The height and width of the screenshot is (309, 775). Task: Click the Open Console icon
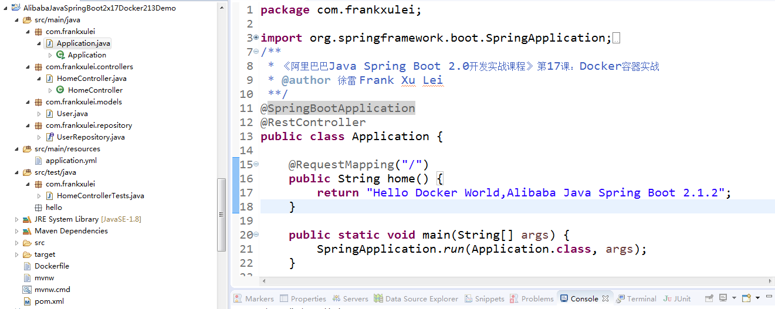click(x=746, y=298)
